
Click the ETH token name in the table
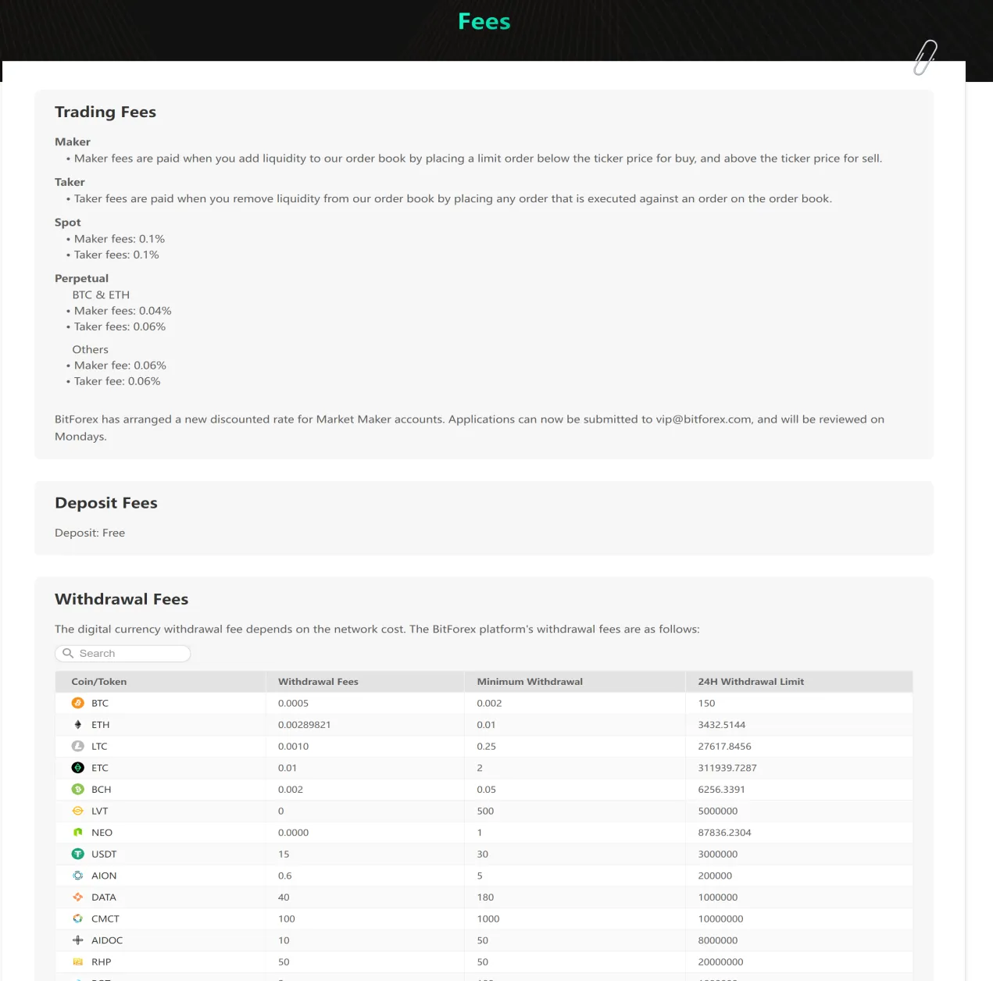tap(101, 725)
